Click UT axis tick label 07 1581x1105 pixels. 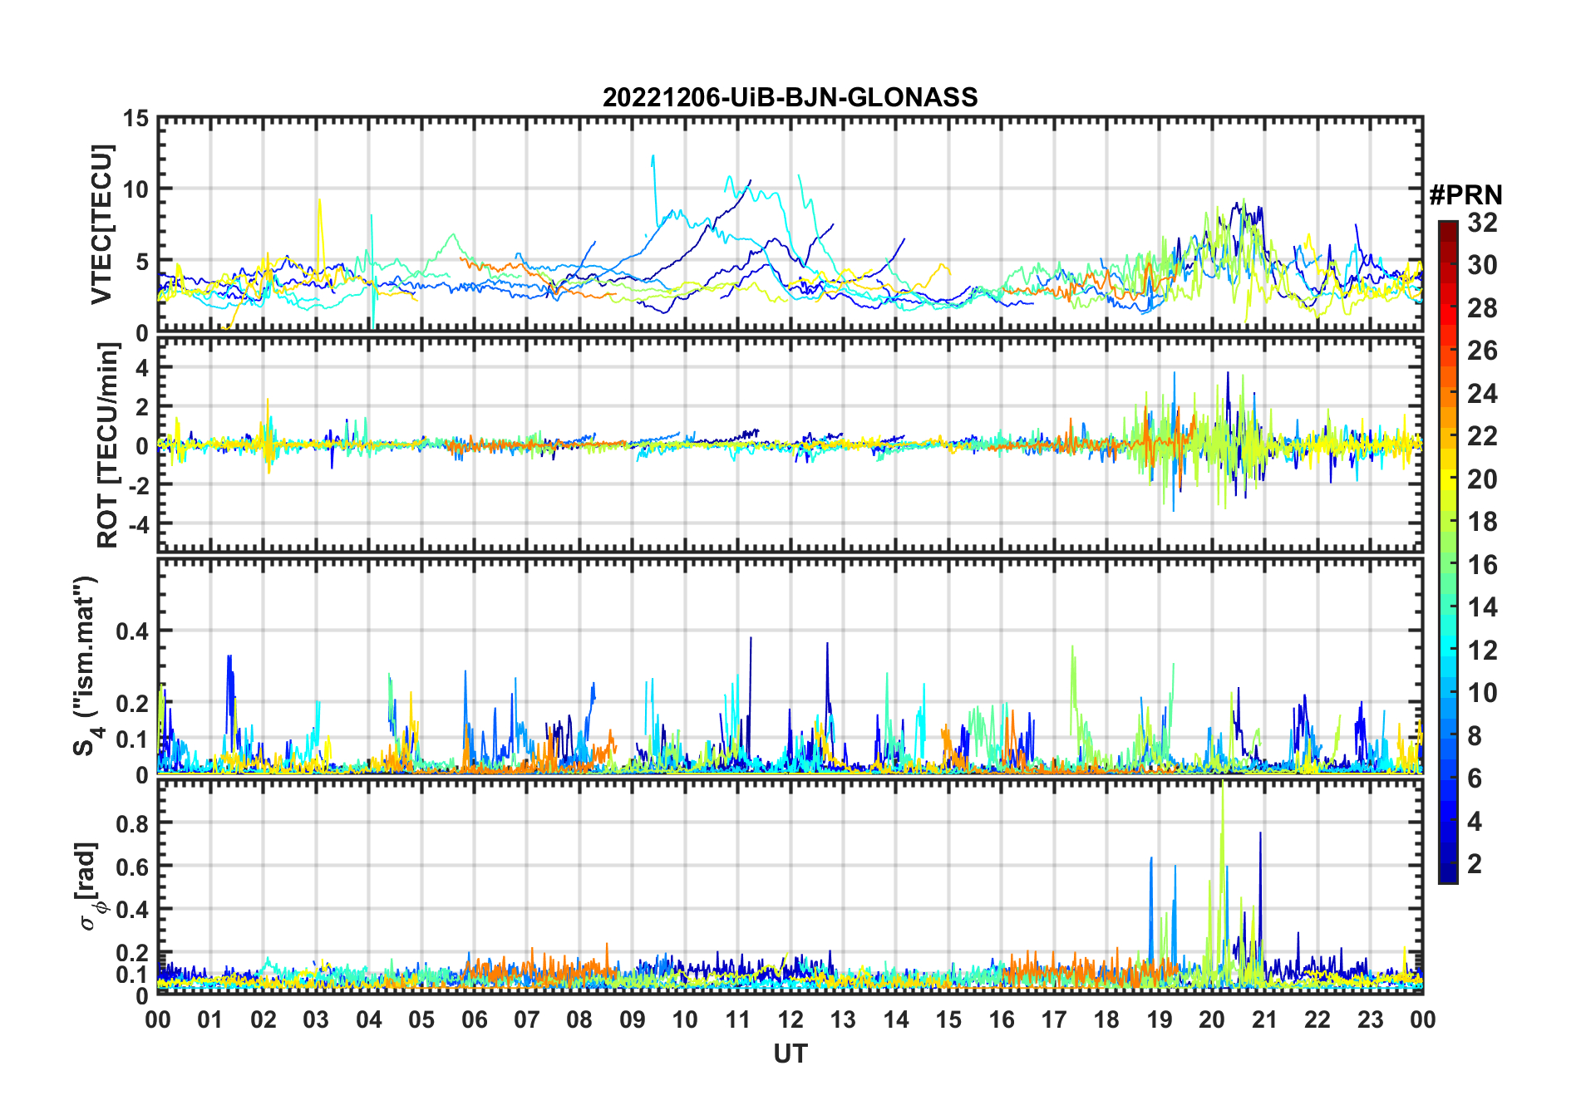(x=527, y=1019)
